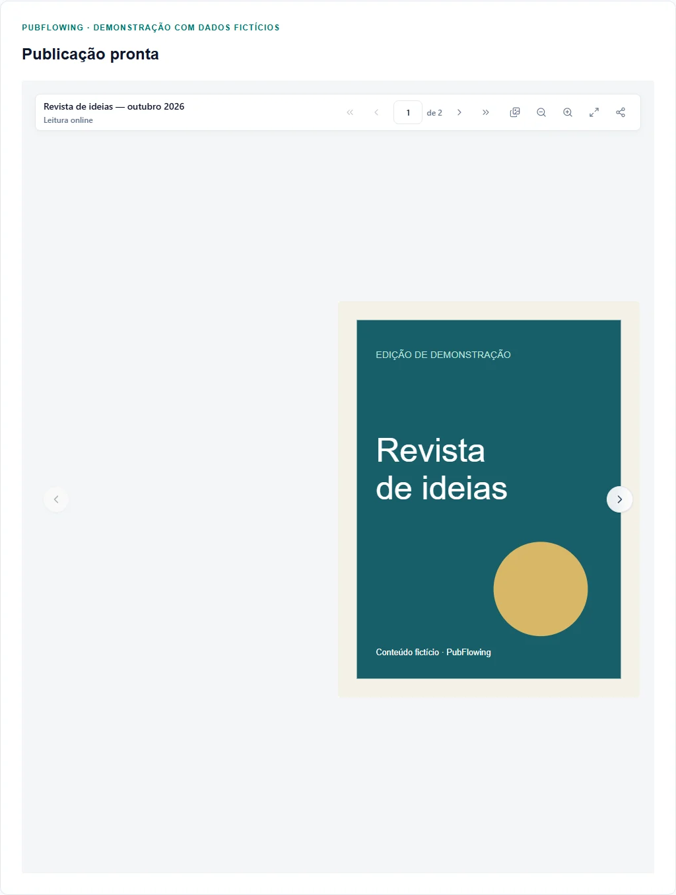The width and height of the screenshot is (676, 895).
Task: Go to next page in toolbar
Action: (x=459, y=112)
